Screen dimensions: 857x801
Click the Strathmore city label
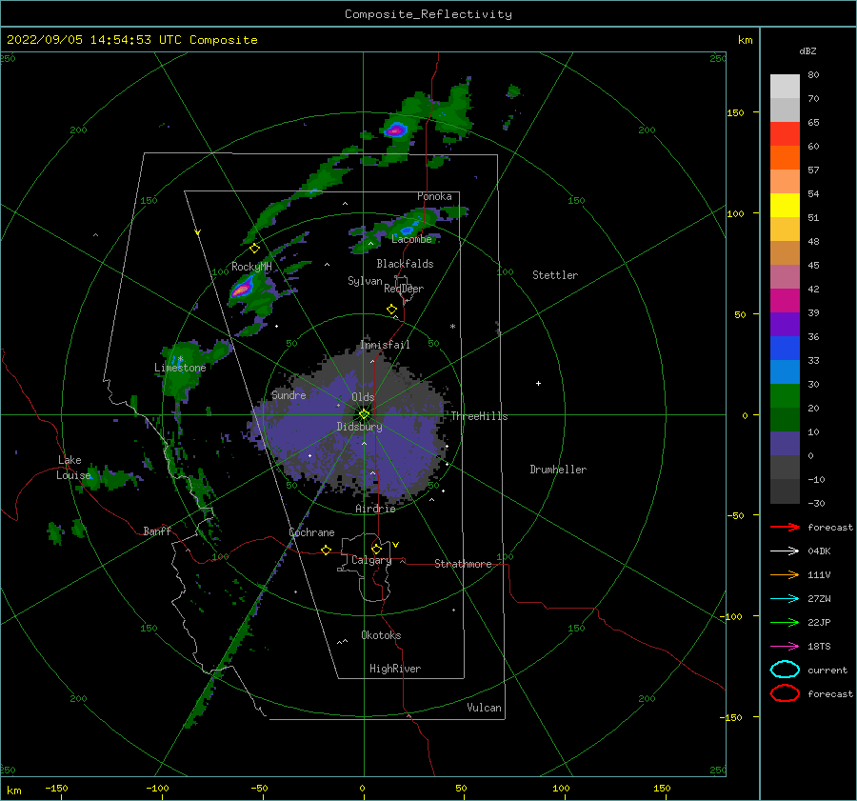pos(463,564)
